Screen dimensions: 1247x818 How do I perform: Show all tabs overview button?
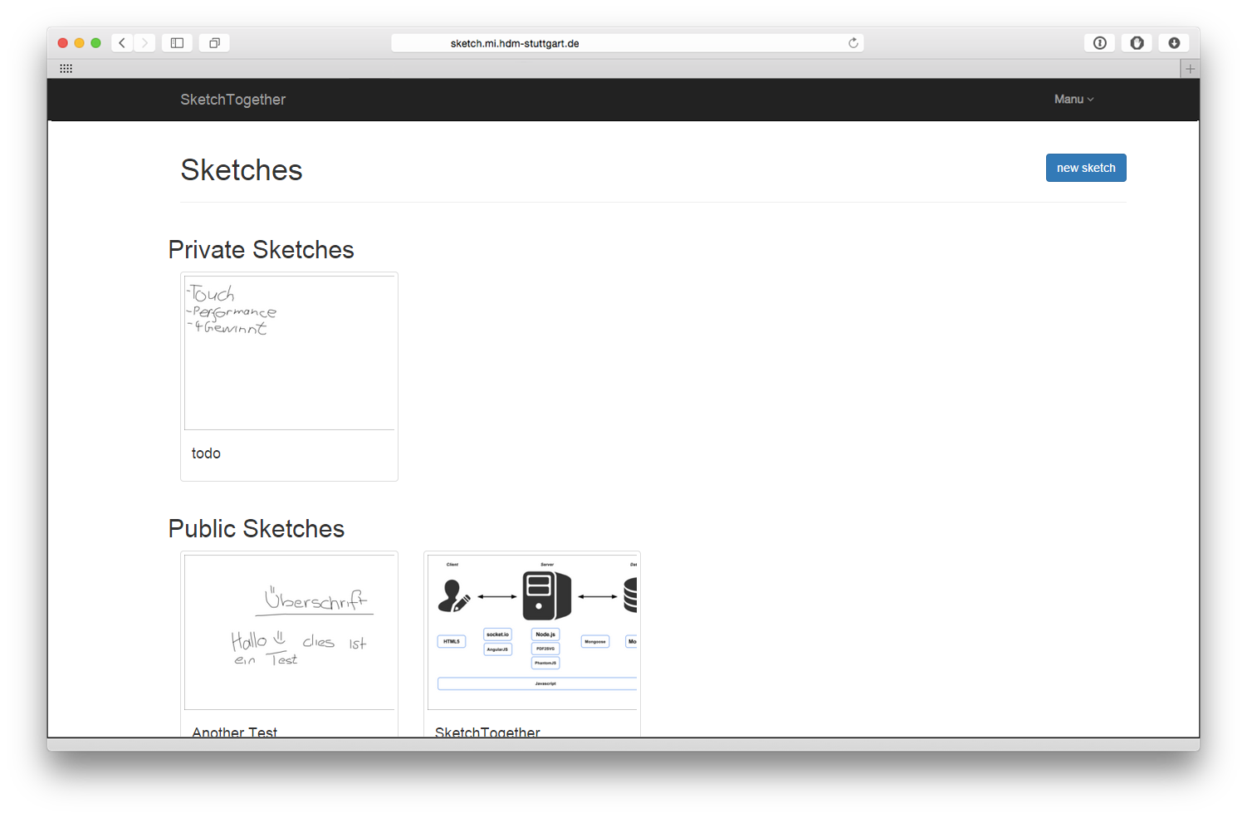(x=214, y=43)
